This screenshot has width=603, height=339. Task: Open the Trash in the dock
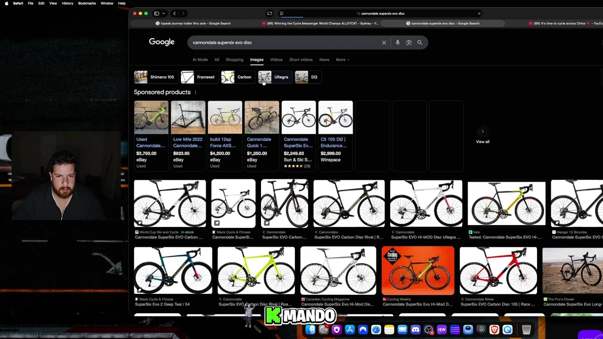click(x=526, y=330)
